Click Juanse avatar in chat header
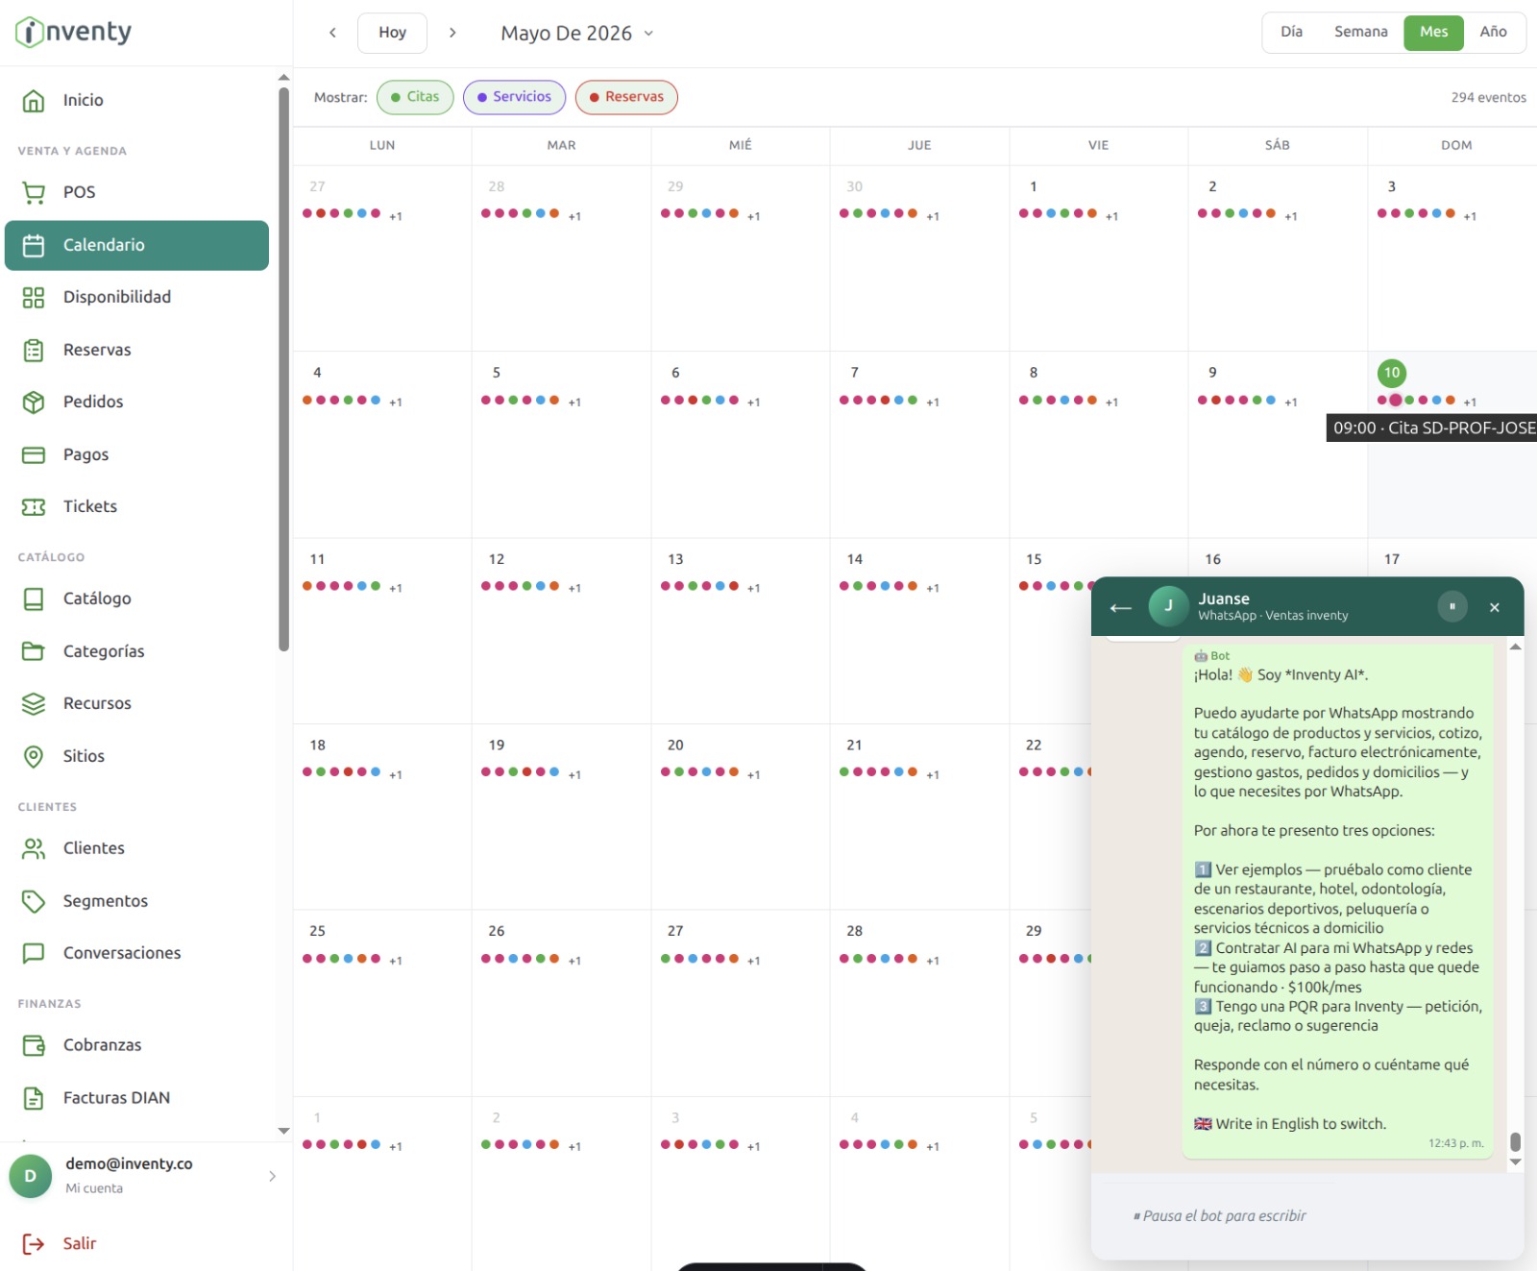The image size is (1537, 1271). point(1169,606)
